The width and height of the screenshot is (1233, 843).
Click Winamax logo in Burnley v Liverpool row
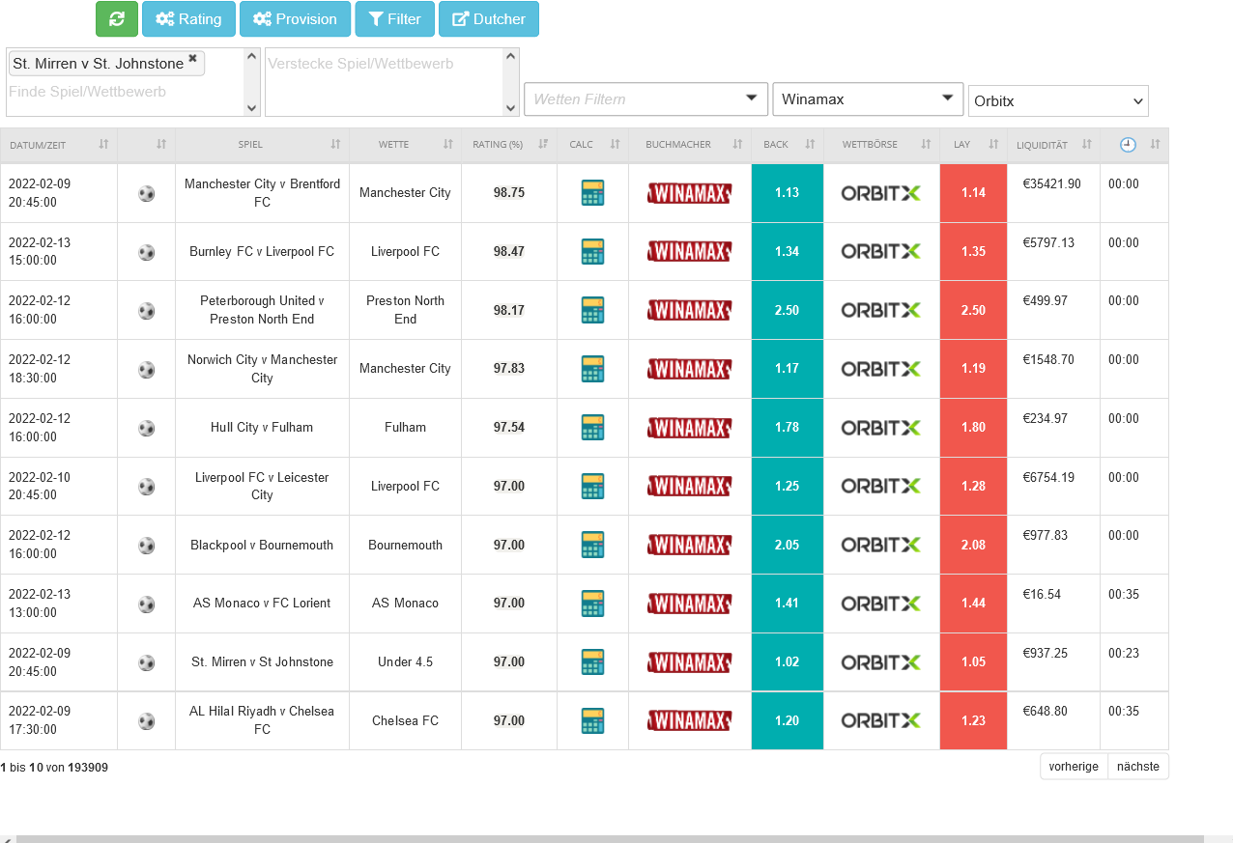point(689,251)
